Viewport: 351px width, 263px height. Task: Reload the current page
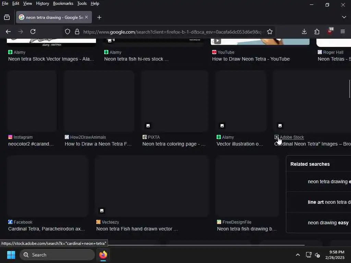(x=33, y=32)
